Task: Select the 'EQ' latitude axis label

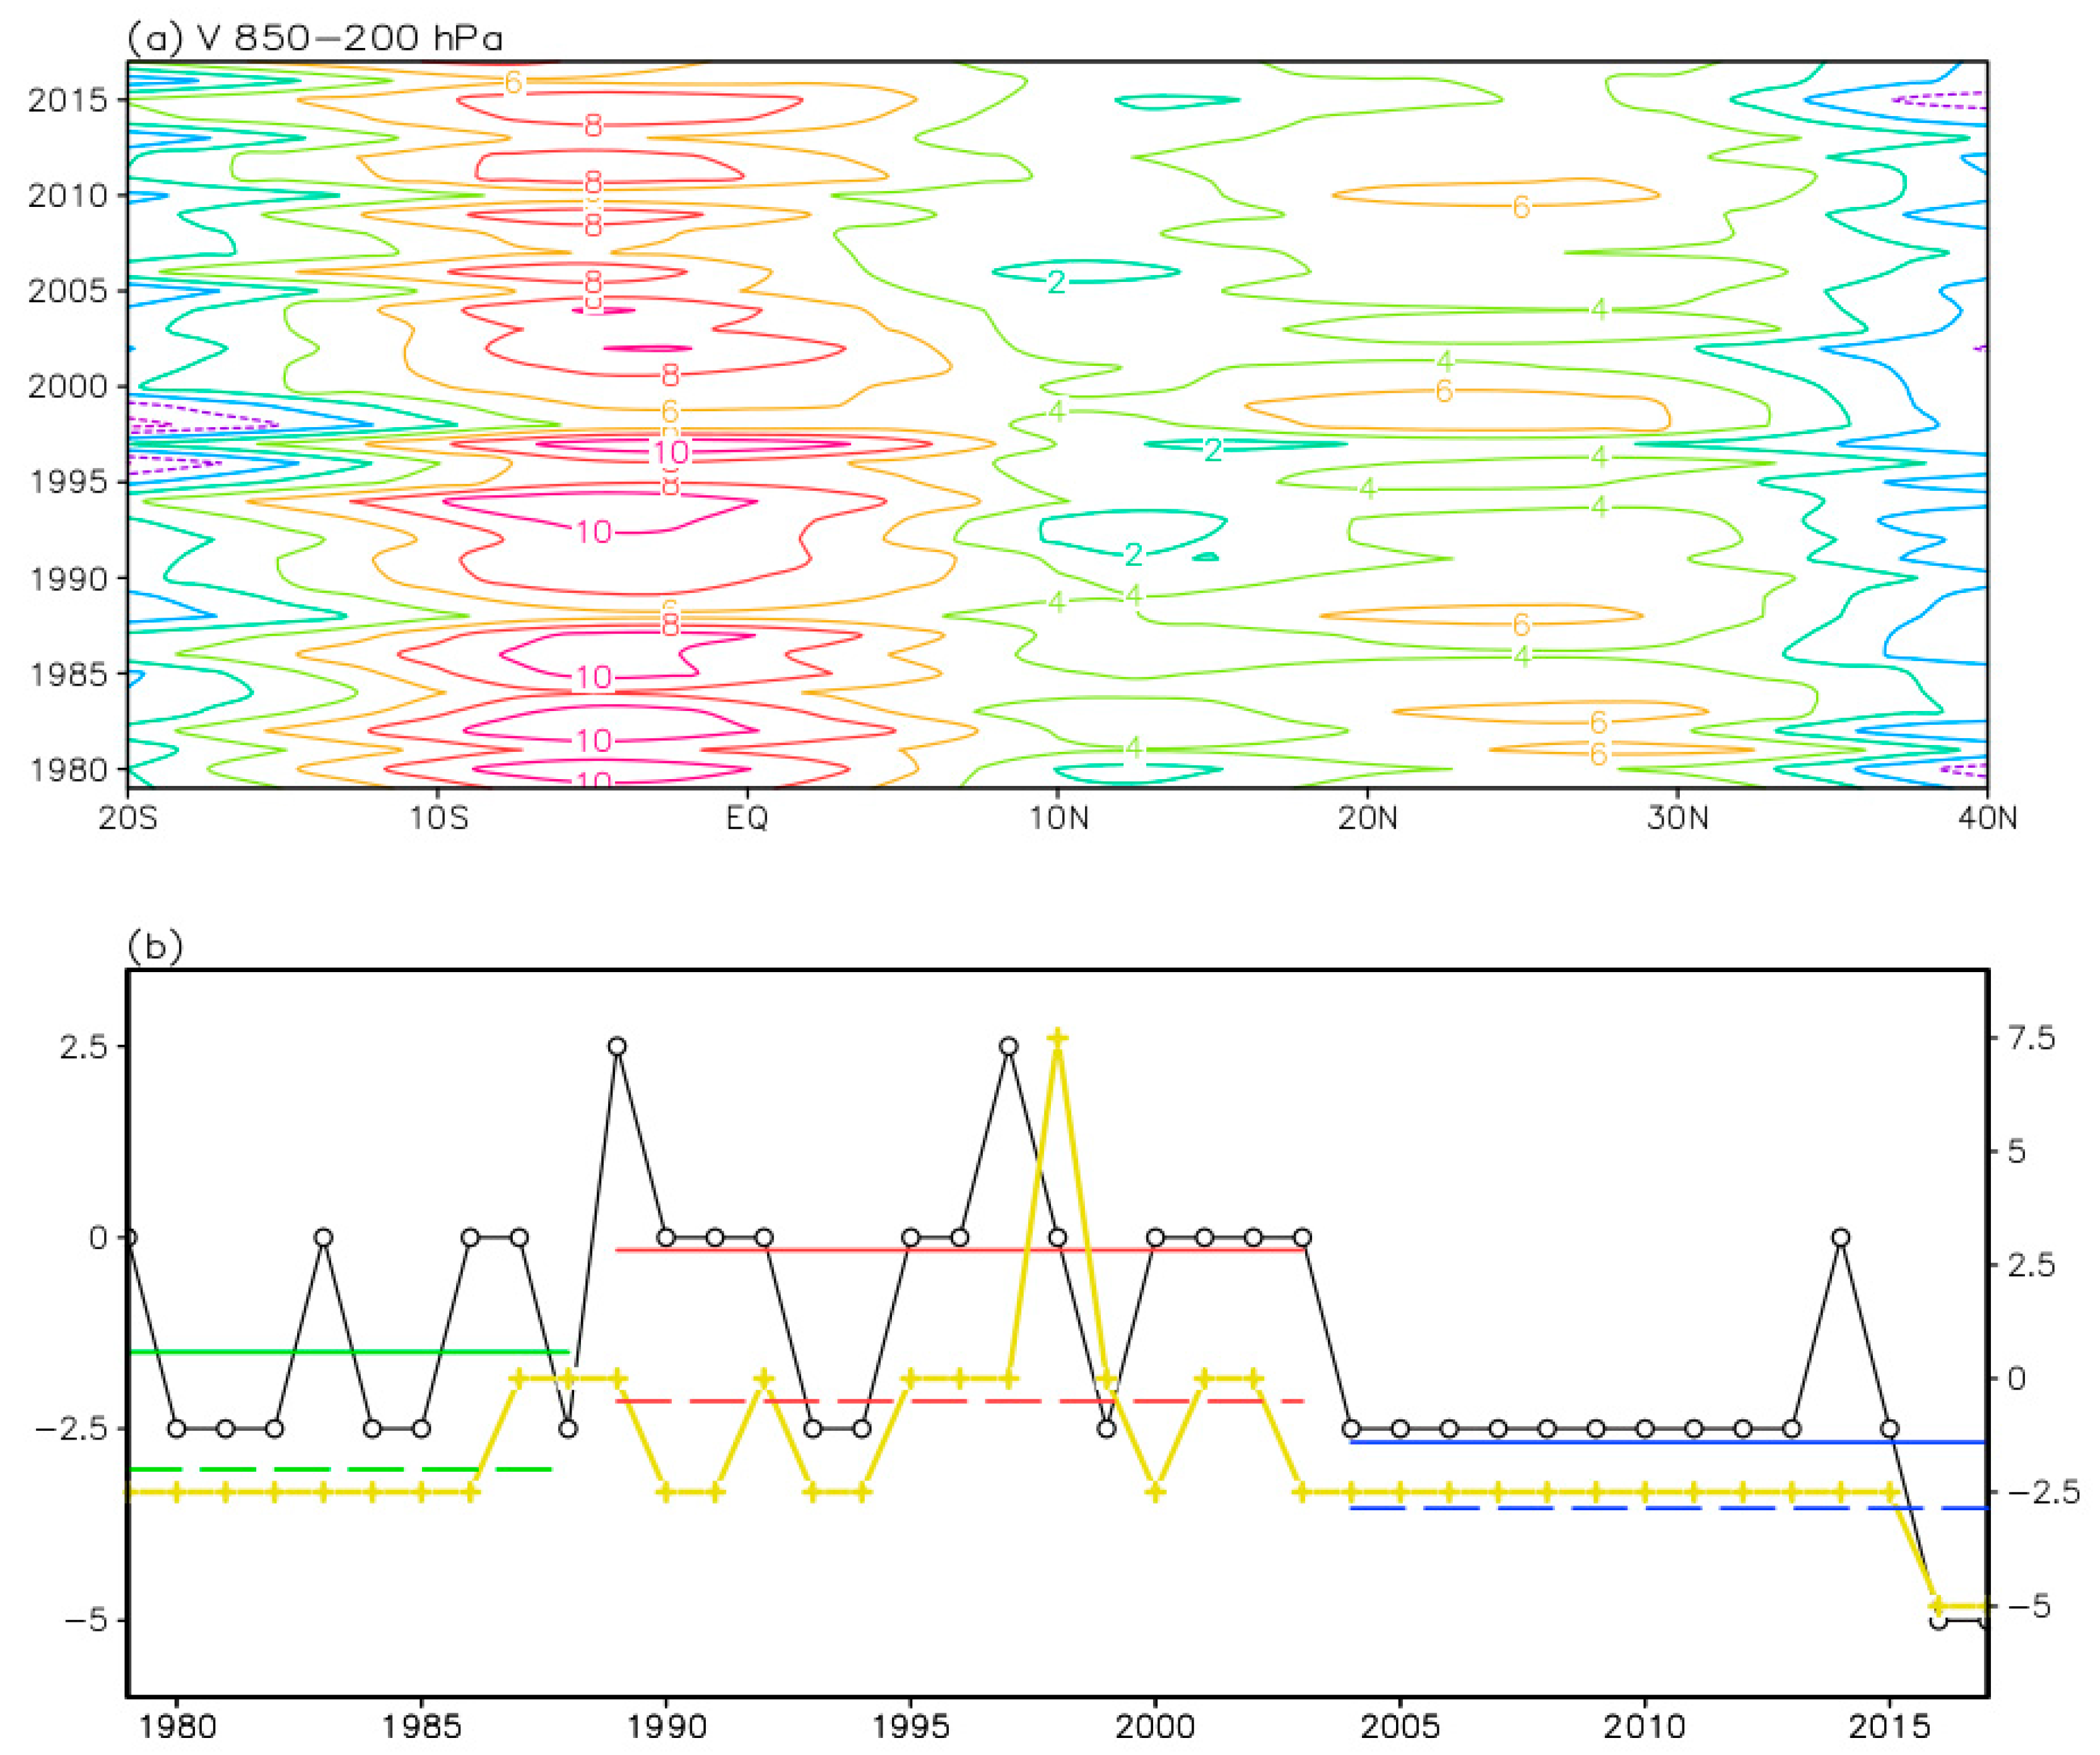Action: (x=748, y=818)
